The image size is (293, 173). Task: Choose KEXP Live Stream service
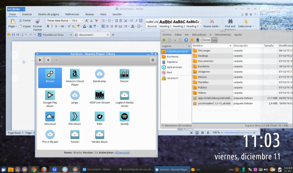click(100, 97)
